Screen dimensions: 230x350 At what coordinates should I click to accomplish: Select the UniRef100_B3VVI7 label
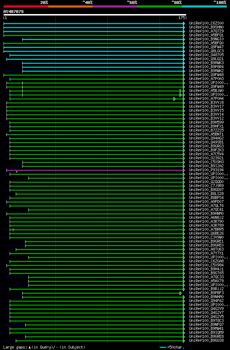pos(206,106)
